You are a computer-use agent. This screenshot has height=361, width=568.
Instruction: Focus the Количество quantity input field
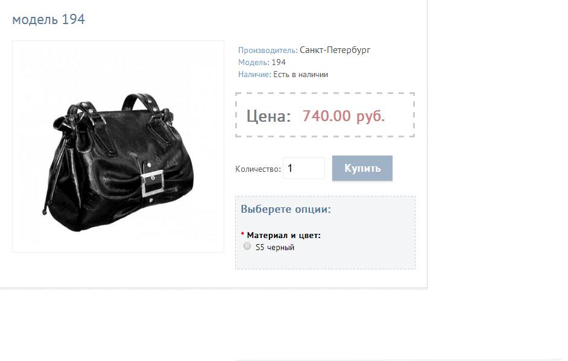(303, 168)
